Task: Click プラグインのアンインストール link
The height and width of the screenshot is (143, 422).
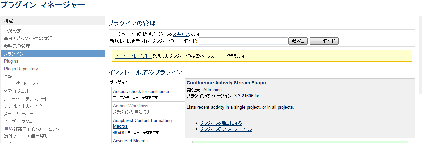Action: click(226, 129)
